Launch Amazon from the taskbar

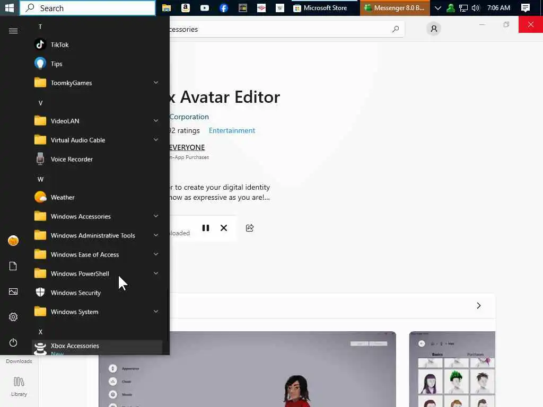(186, 7)
